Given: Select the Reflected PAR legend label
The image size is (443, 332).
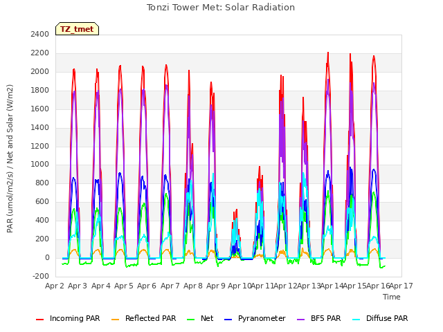Looking at the screenshot, I should pyautogui.click(x=151, y=318).
